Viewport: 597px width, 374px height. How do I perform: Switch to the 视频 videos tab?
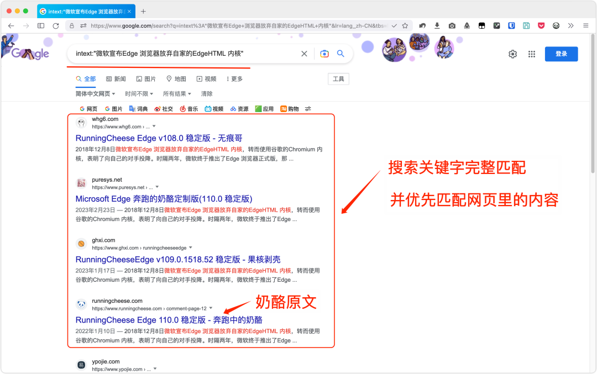tap(206, 79)
